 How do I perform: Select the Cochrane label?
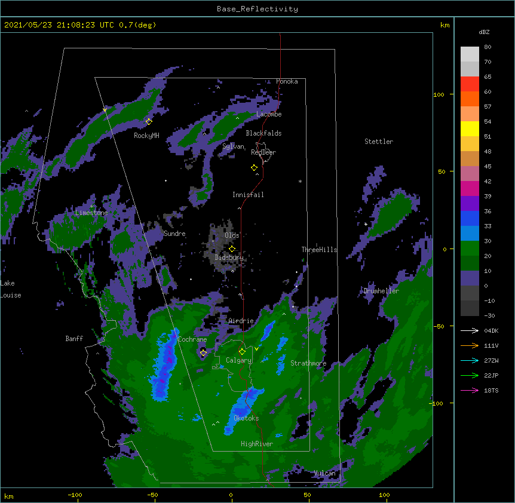[192, 339]
